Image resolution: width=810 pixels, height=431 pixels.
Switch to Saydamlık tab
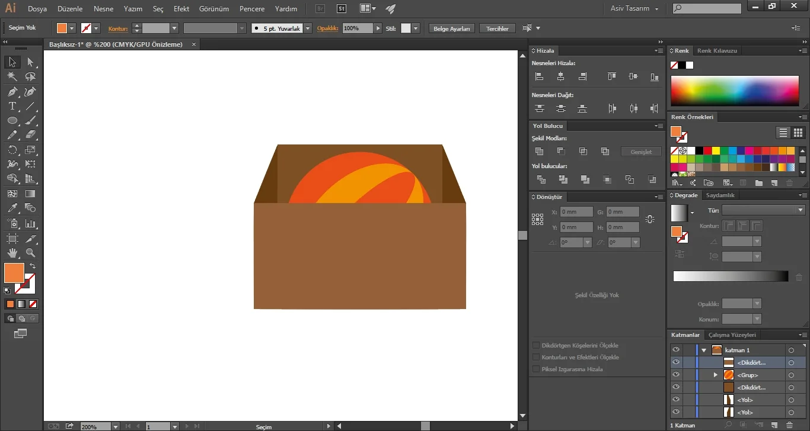tap(720, 195)
